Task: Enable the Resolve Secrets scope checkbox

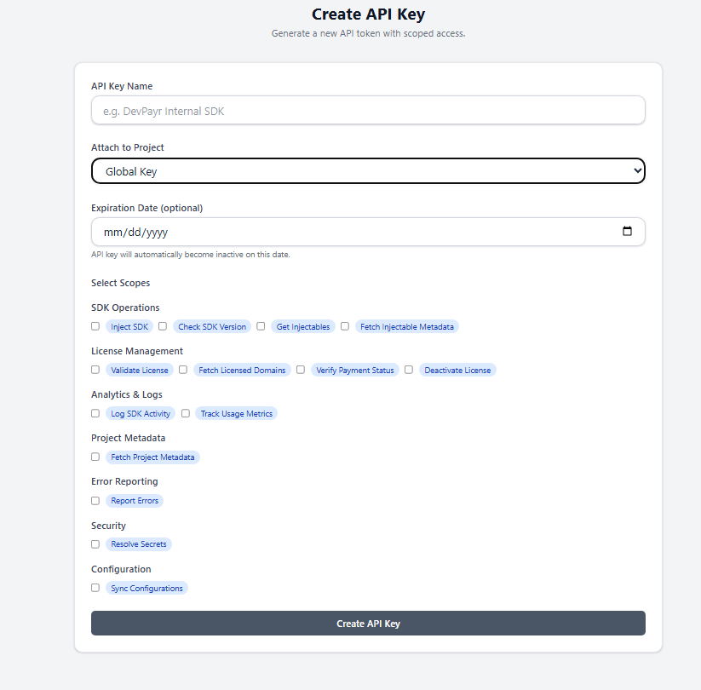Action: (95, 544)
